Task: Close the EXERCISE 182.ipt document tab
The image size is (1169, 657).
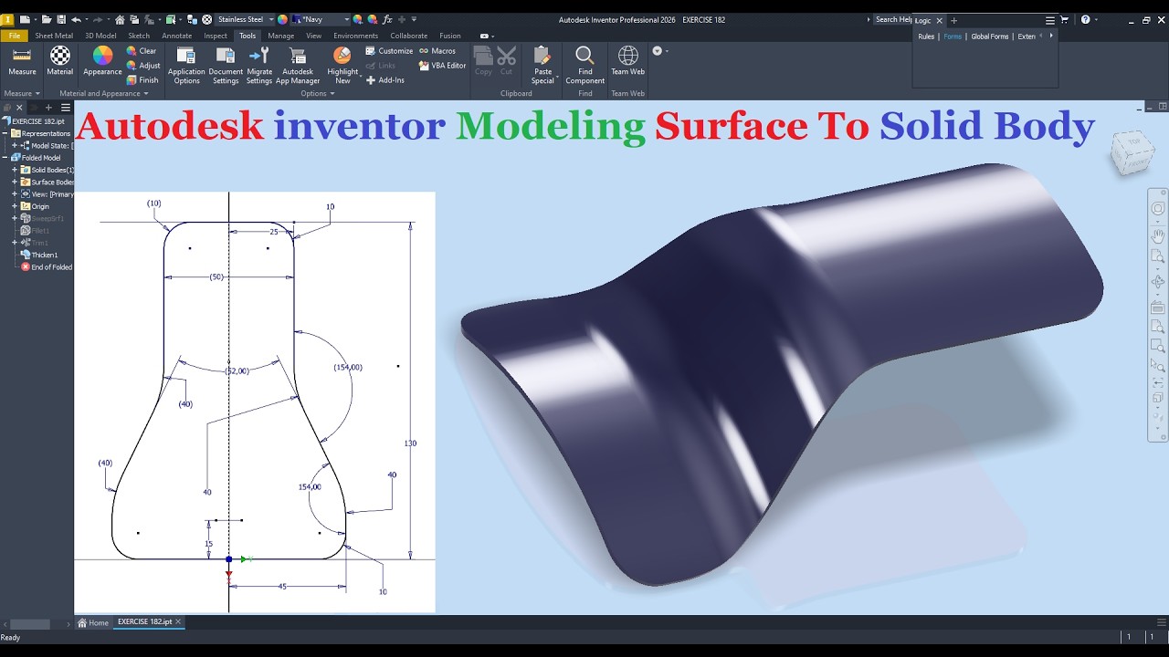Action: (178, 621)
